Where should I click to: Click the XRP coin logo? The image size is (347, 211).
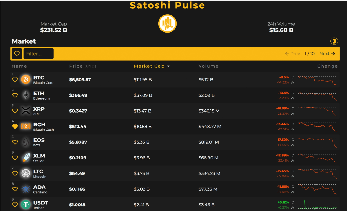pos(25,111)
